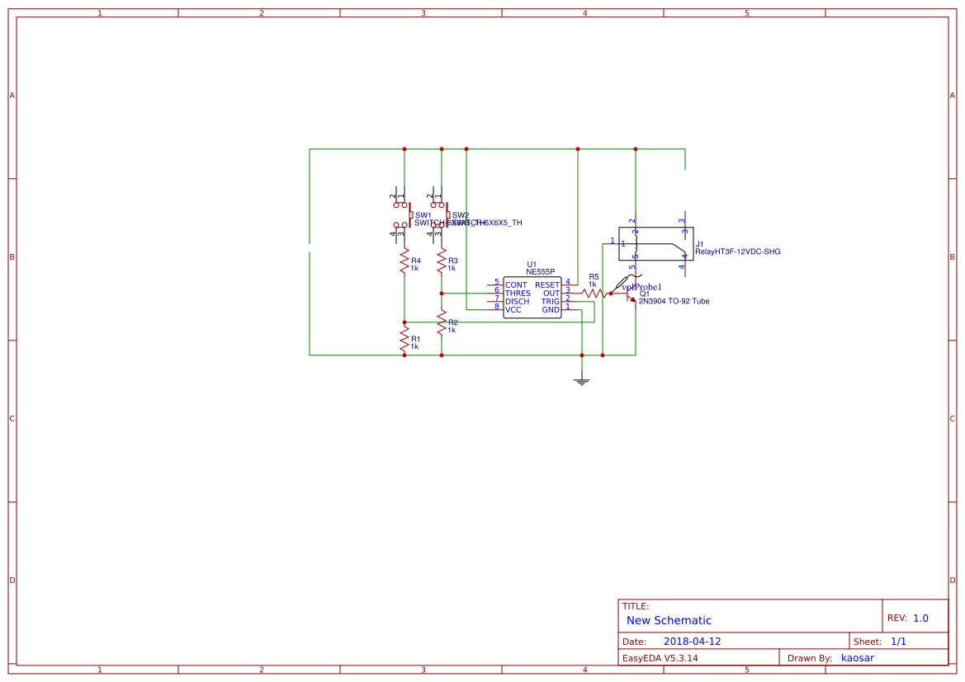Select resistor R5 near the 555 output
The height and width of the screenshot is (682, 965).
point(593,293)
